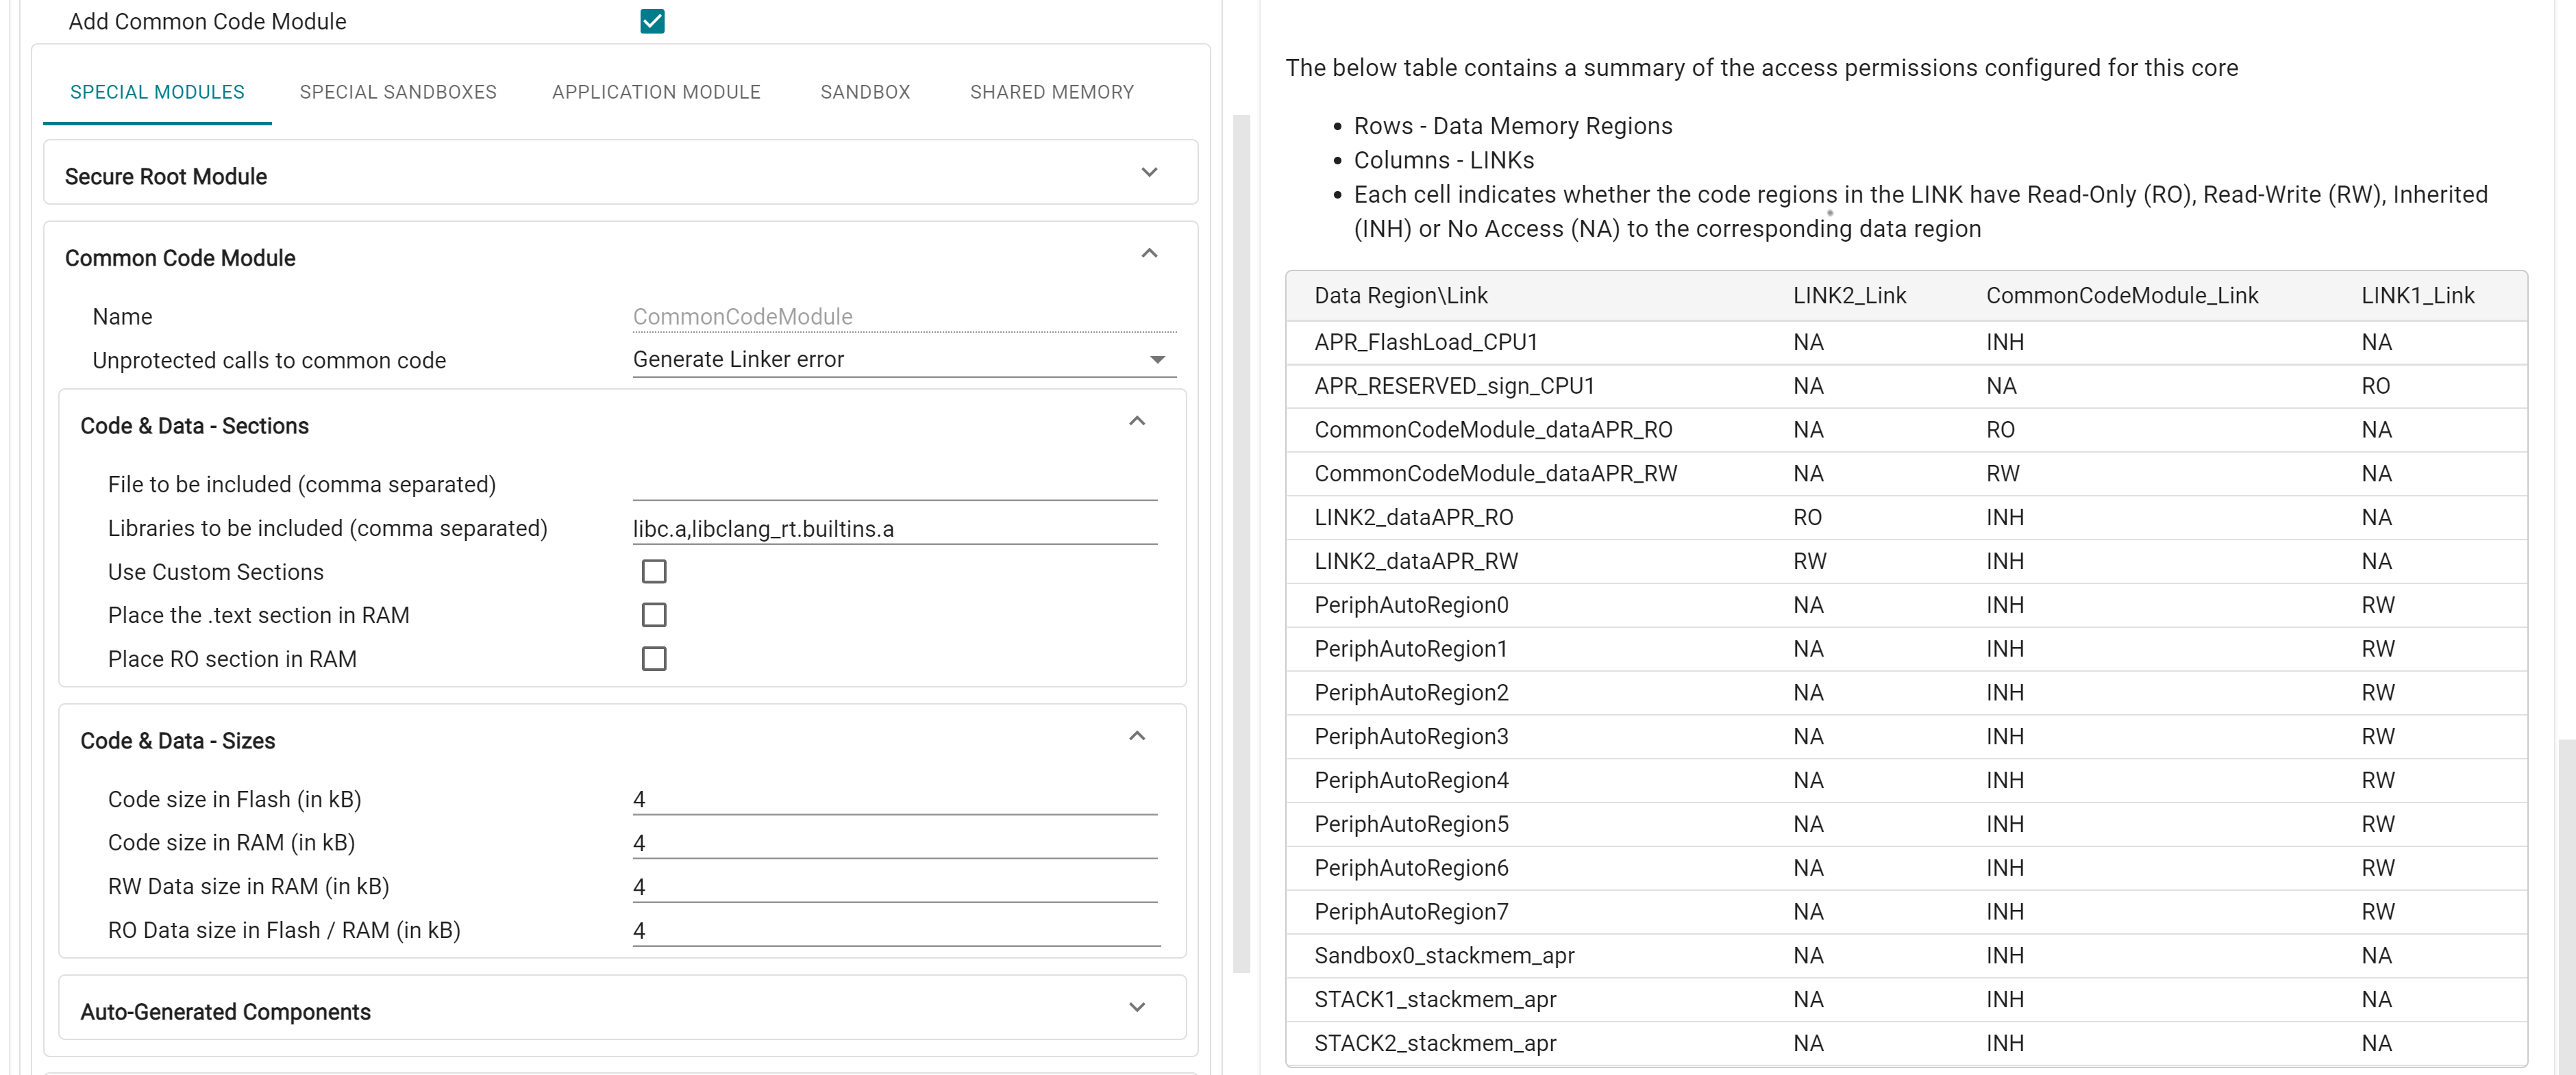Enable Use Custom Sections

[x=654, y=570]
